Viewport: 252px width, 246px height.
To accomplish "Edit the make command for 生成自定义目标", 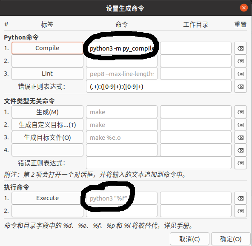I will [122, 125].
